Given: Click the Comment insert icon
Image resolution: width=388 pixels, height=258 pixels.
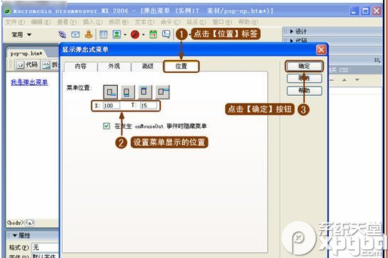Looking at the screenshot, I should [x=166, y=34].
